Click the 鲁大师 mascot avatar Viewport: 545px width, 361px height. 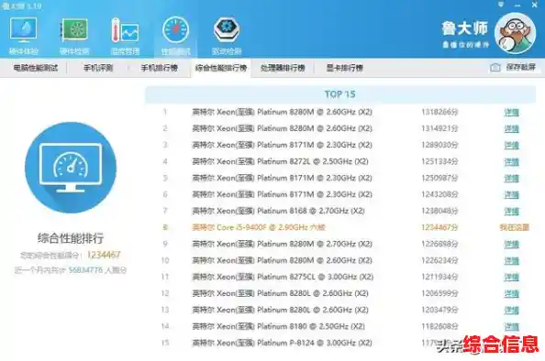click(515, 33)
